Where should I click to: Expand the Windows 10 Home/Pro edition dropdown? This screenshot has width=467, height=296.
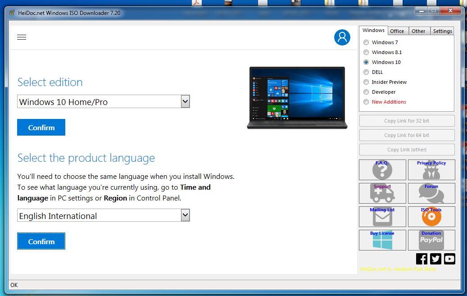tap(185, 101)
